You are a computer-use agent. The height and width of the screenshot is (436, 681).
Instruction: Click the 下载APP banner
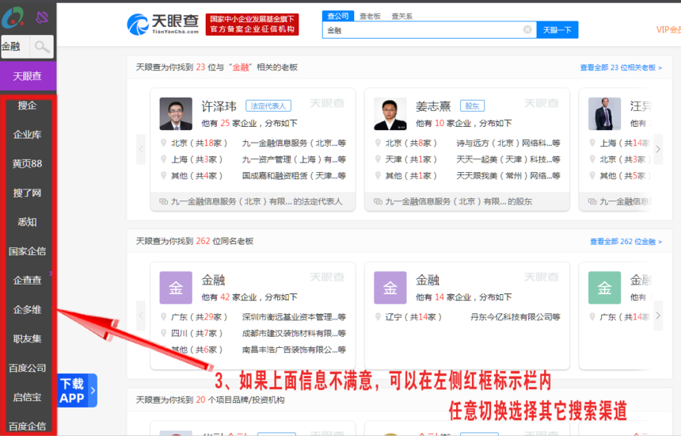pyautogui.click(x=77, y=390)
